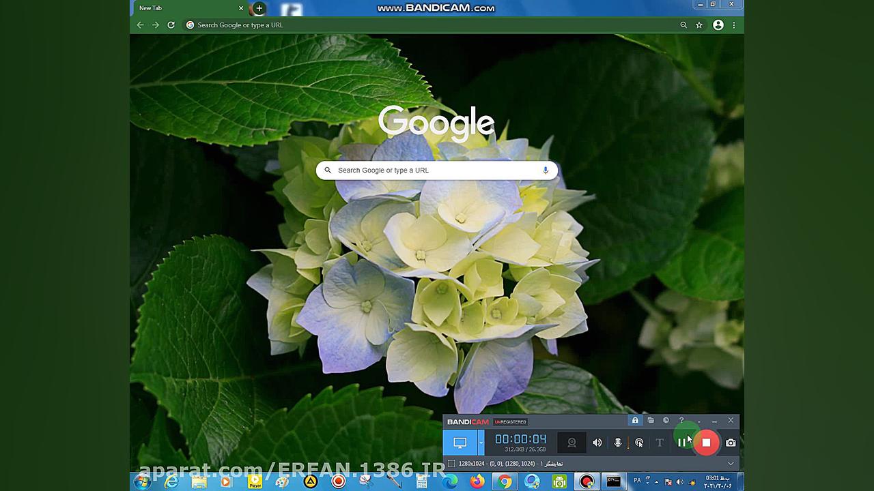Open Firefox from the Windows taskbar
The height and width of the screenshot is (491, 874).
click(x=477, y=481)
